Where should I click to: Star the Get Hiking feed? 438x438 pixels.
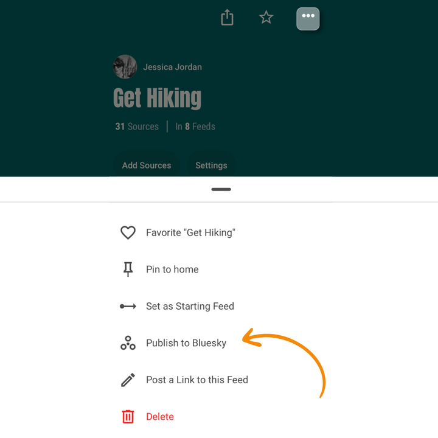tap(266, 18)
